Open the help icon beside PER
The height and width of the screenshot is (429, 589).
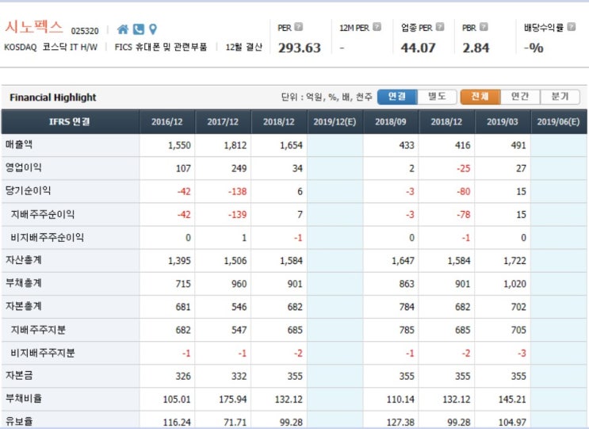298,27
